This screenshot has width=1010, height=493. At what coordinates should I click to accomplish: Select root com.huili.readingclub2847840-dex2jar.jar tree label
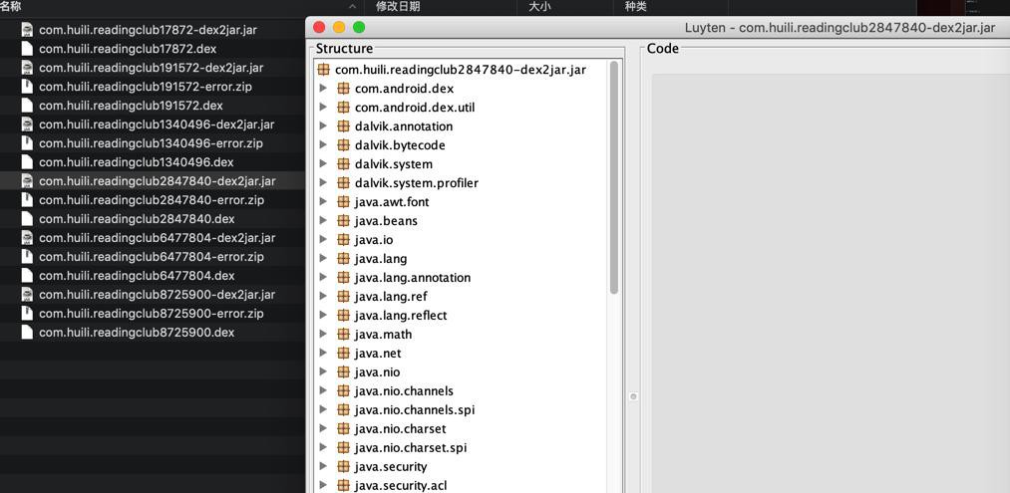point(461,70)
